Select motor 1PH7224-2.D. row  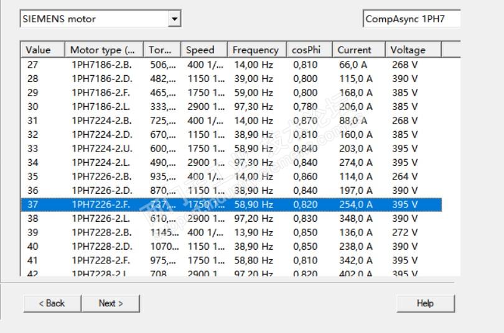coord(231,135)
